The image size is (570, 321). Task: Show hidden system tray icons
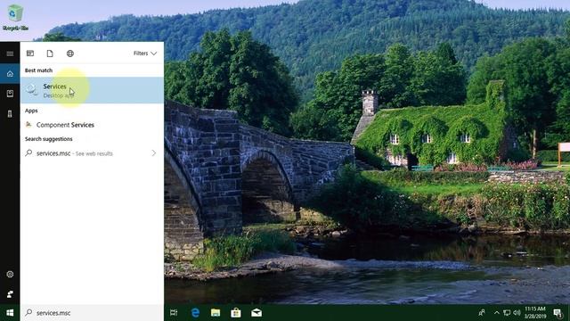(x=497, y=313)
